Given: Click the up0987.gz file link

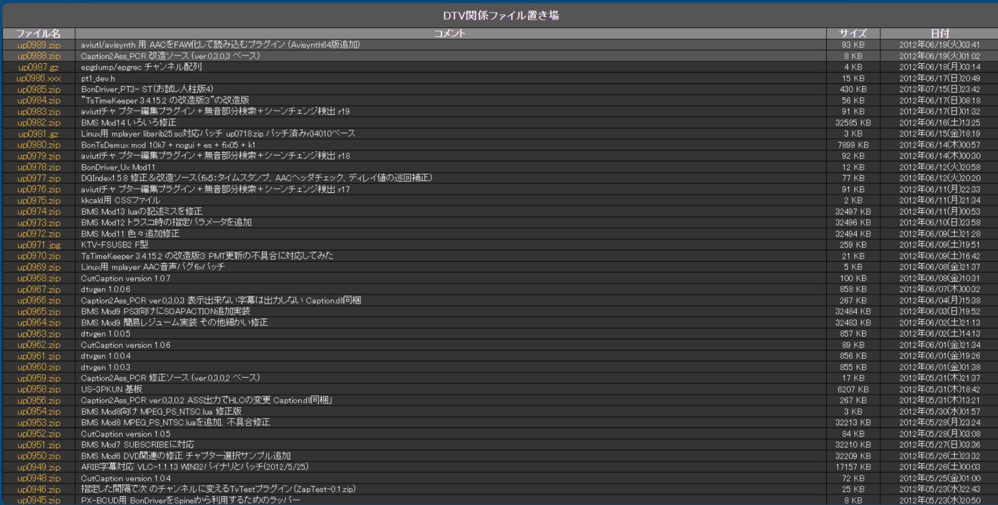Looking at the screenshot, I should [39, 67].
